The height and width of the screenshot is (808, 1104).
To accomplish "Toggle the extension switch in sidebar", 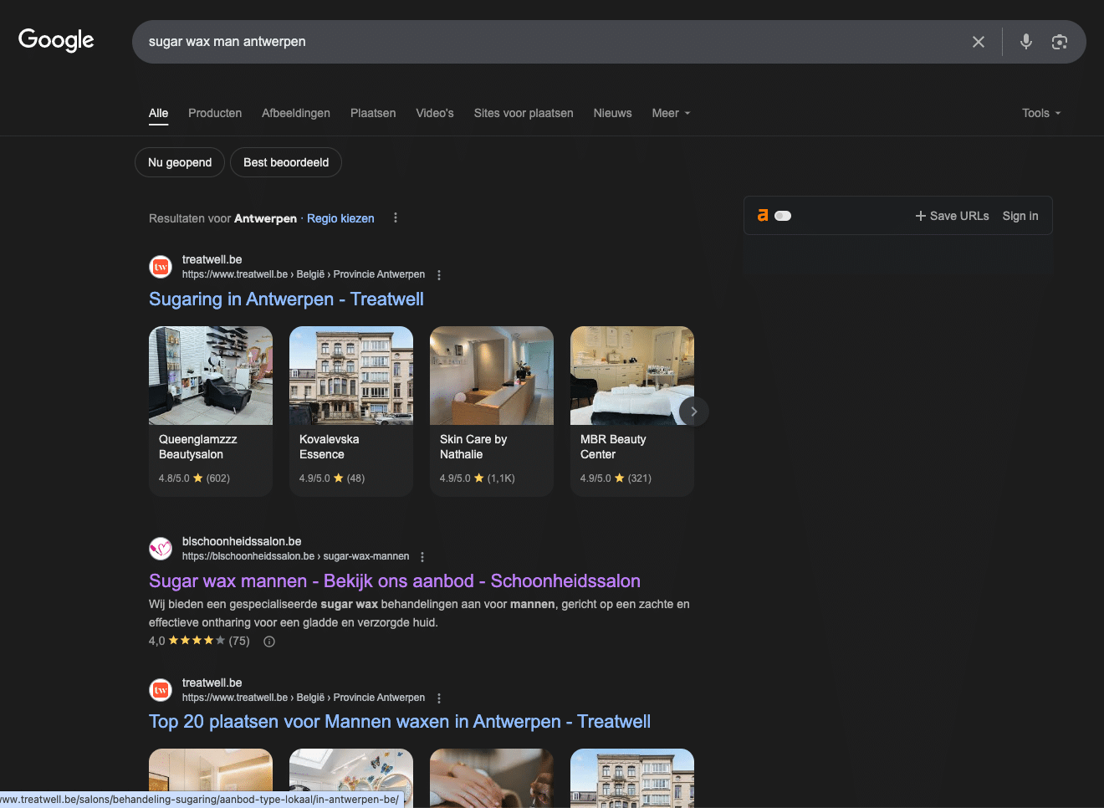I will tap(783, 216).
